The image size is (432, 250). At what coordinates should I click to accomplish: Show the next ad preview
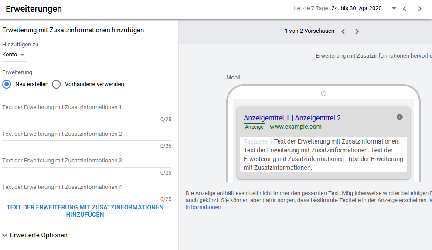(357, 31)
